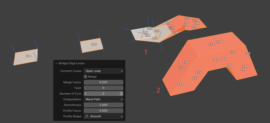Select face index label 225
Image resolution: width=270 pixels, height=123 pixels.
pos(187,18)
